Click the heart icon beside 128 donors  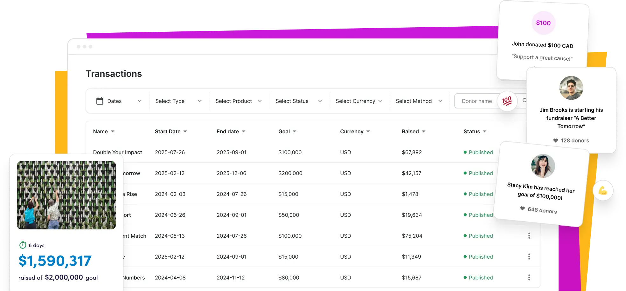click(555, 141)
